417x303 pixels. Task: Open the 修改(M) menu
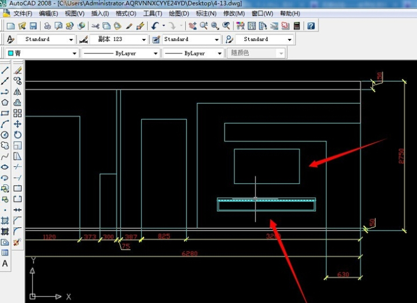pyautogui.click(x=234, y=14)
